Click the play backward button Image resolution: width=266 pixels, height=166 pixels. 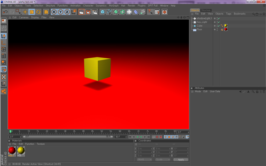click(x=138, y=137)
